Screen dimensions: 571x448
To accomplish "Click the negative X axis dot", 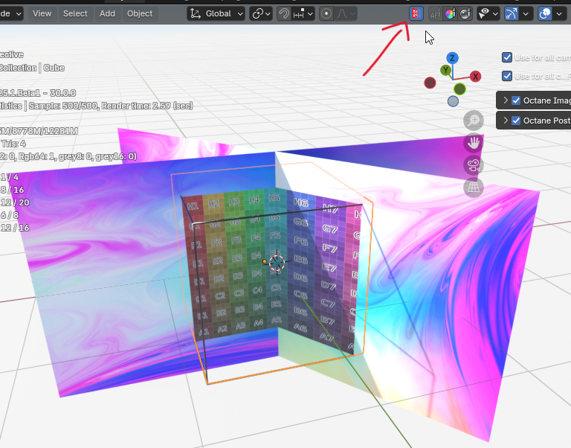I will [430, 83].
